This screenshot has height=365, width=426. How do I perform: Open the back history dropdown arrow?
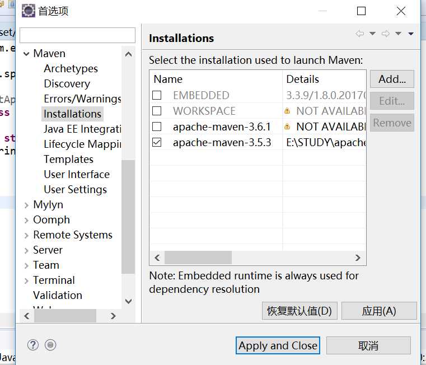(x=372, y=34)
